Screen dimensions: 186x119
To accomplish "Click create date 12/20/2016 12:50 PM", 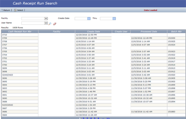I will (93, 35).
